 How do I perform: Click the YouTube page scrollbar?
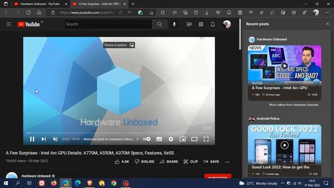pyautogui.click(x=240, y=34)
